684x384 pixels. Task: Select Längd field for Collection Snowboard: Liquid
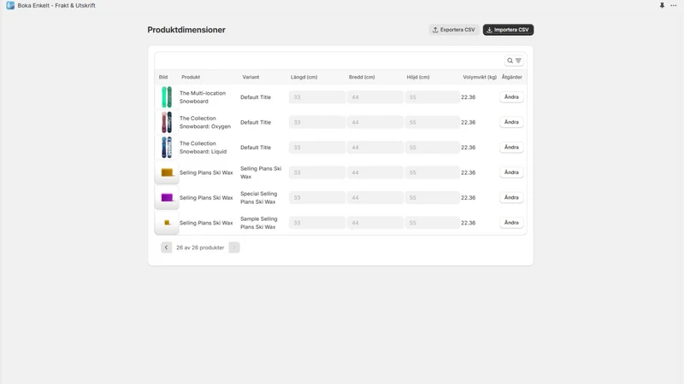tap(316, 147)
